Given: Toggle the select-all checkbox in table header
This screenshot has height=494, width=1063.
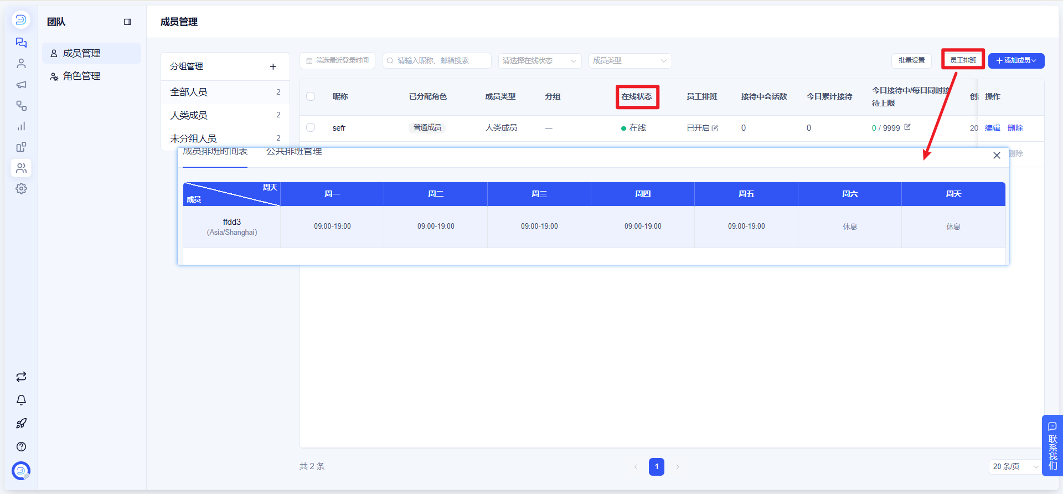Looking at the screenshot, I should pos(311,96).
